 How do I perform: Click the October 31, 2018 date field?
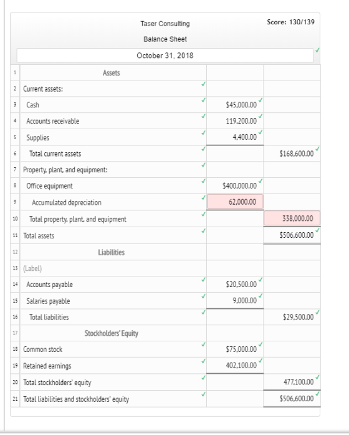click(165, 56)
